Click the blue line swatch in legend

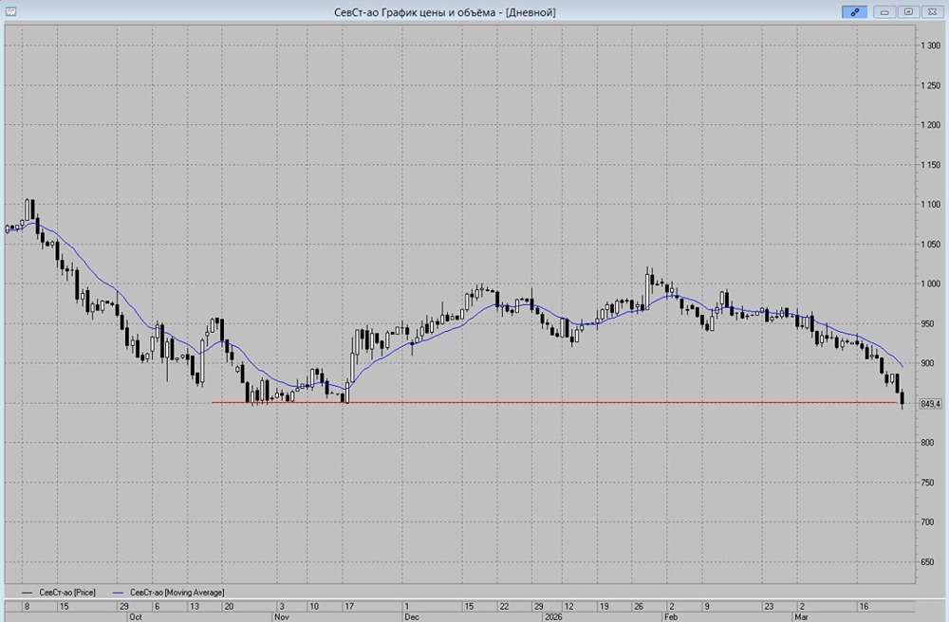point(118,592)
